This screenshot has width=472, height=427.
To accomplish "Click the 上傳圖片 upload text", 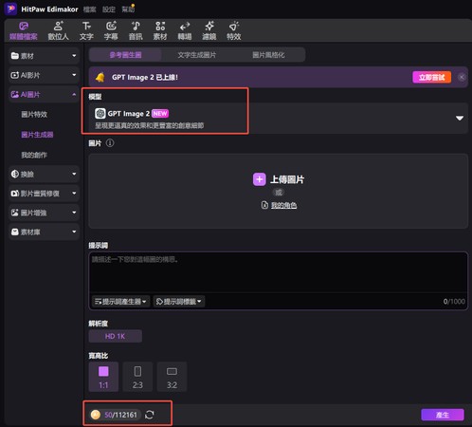I will pyautogui.click(x=287, y=179).
